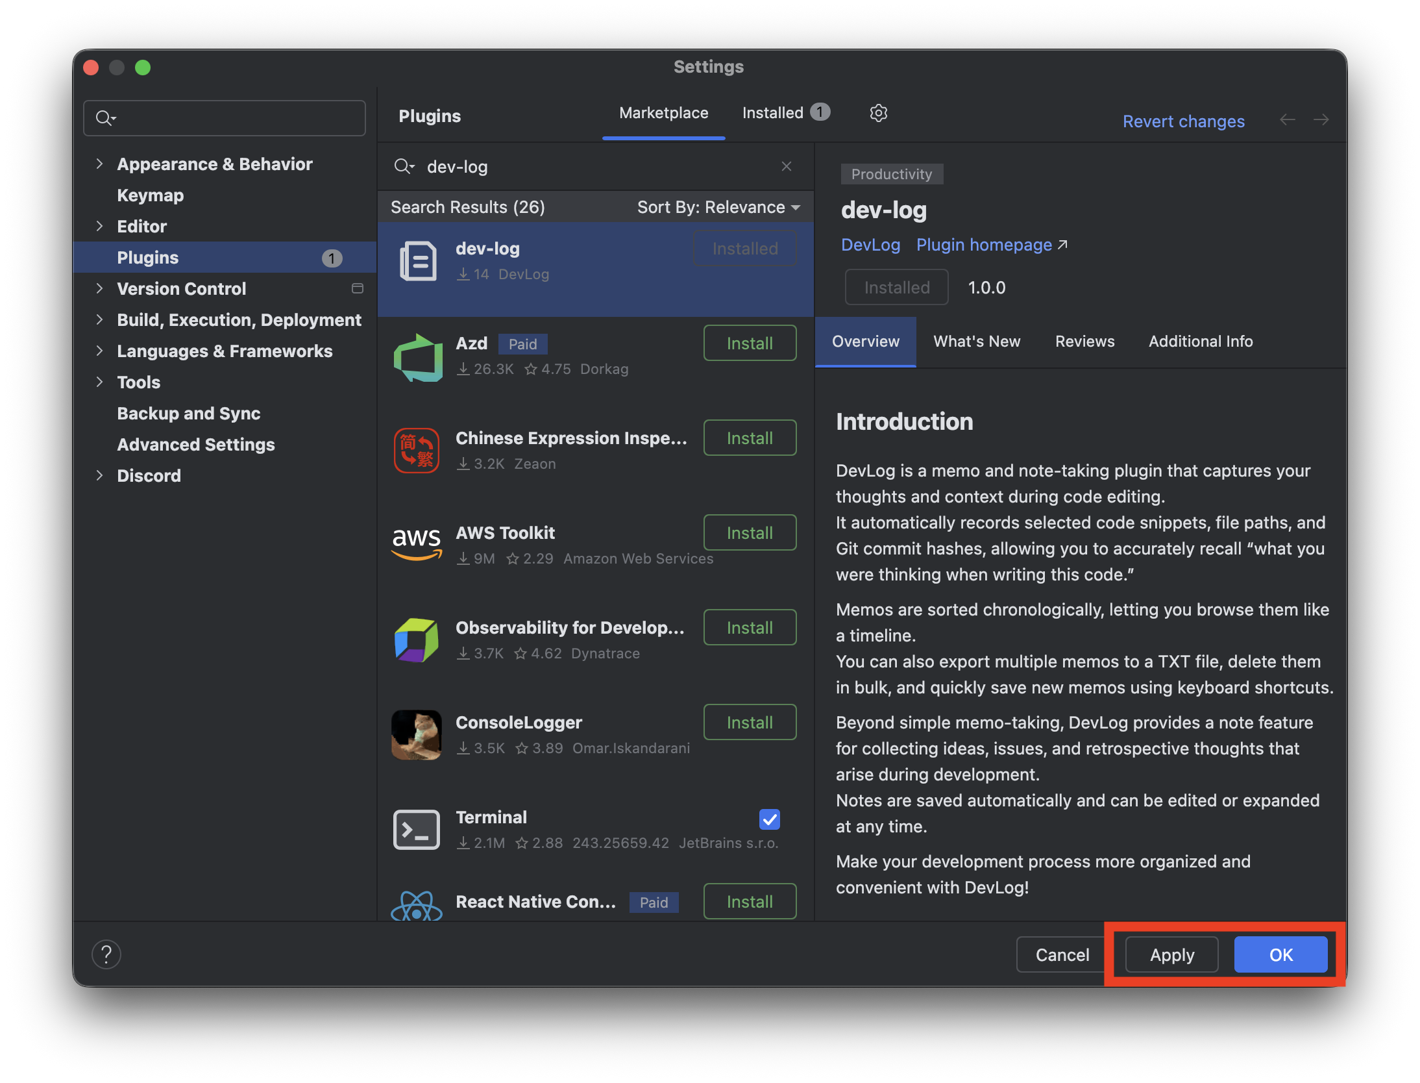Screen dimensions: 1420x1083
Task: Expand the Appearance & Behavior section
Action: (99, 164)
